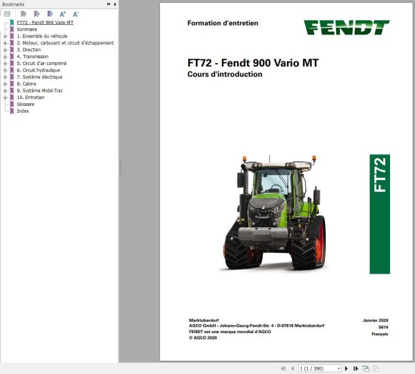
Task: Click the second bookmark tool icon in toolbar
Action: point(37,14)
